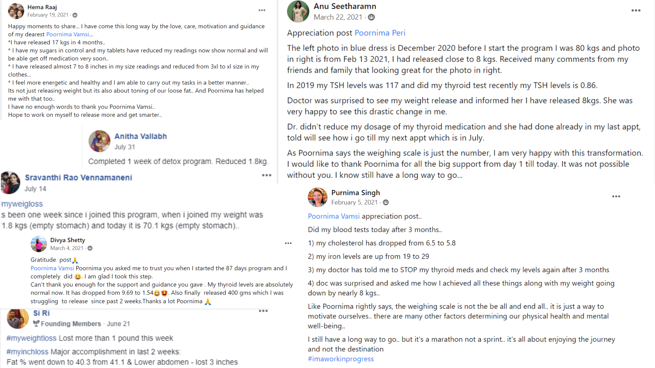Click privacy icon beside February 19, 2021
This screenshot has height=368, width=655.
pos(75,15)
